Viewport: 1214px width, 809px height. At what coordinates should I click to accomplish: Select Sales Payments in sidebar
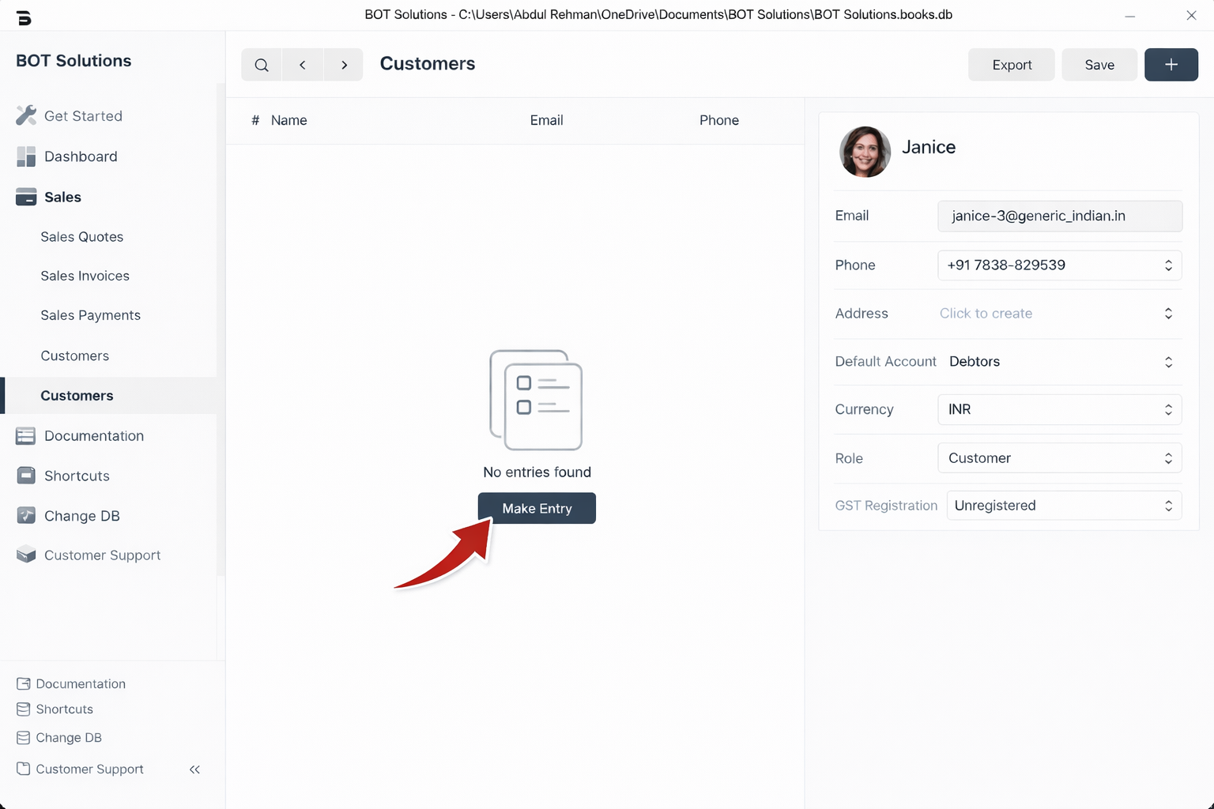click(x=90, y=315)
